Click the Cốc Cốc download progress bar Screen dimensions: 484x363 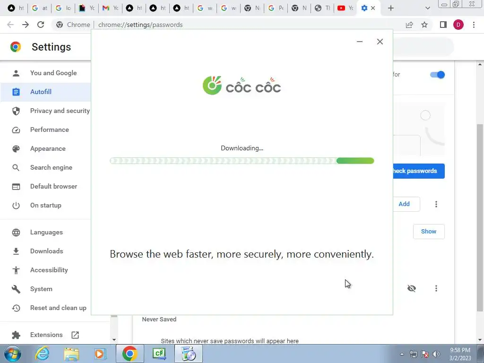pos(242,161)
